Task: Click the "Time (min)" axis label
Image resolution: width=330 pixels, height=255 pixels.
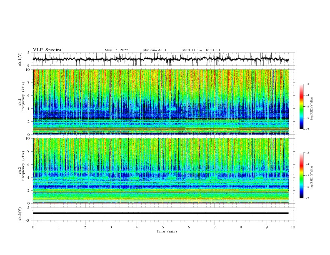Action: 167,231
